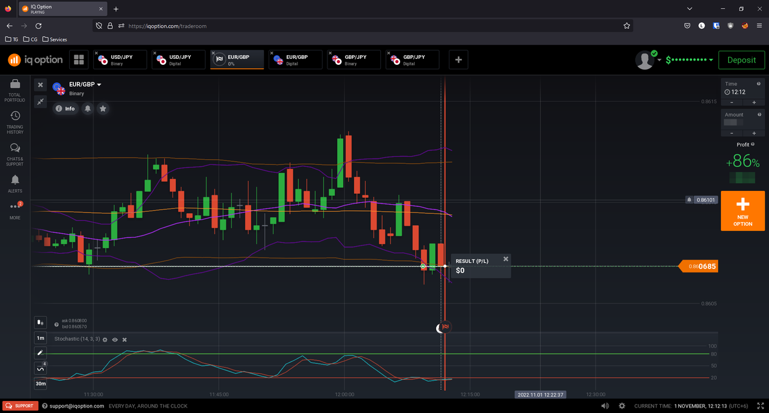Switch to USD/JPY Binary tab
Screen dimensions: 769x413
[120, 60]
